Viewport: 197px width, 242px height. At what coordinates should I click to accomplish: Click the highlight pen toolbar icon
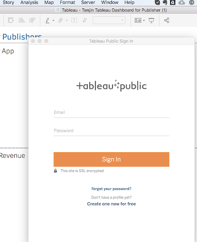point(48,20)
